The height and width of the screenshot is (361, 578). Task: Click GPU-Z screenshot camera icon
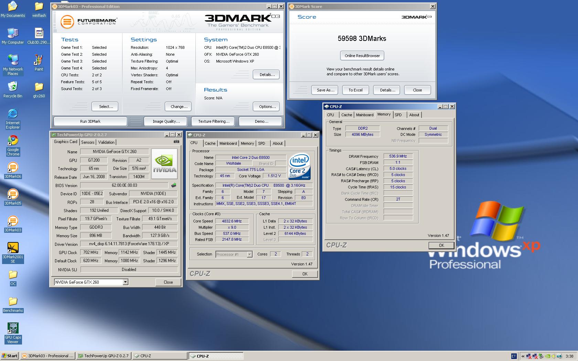click(x=176, y=142)
